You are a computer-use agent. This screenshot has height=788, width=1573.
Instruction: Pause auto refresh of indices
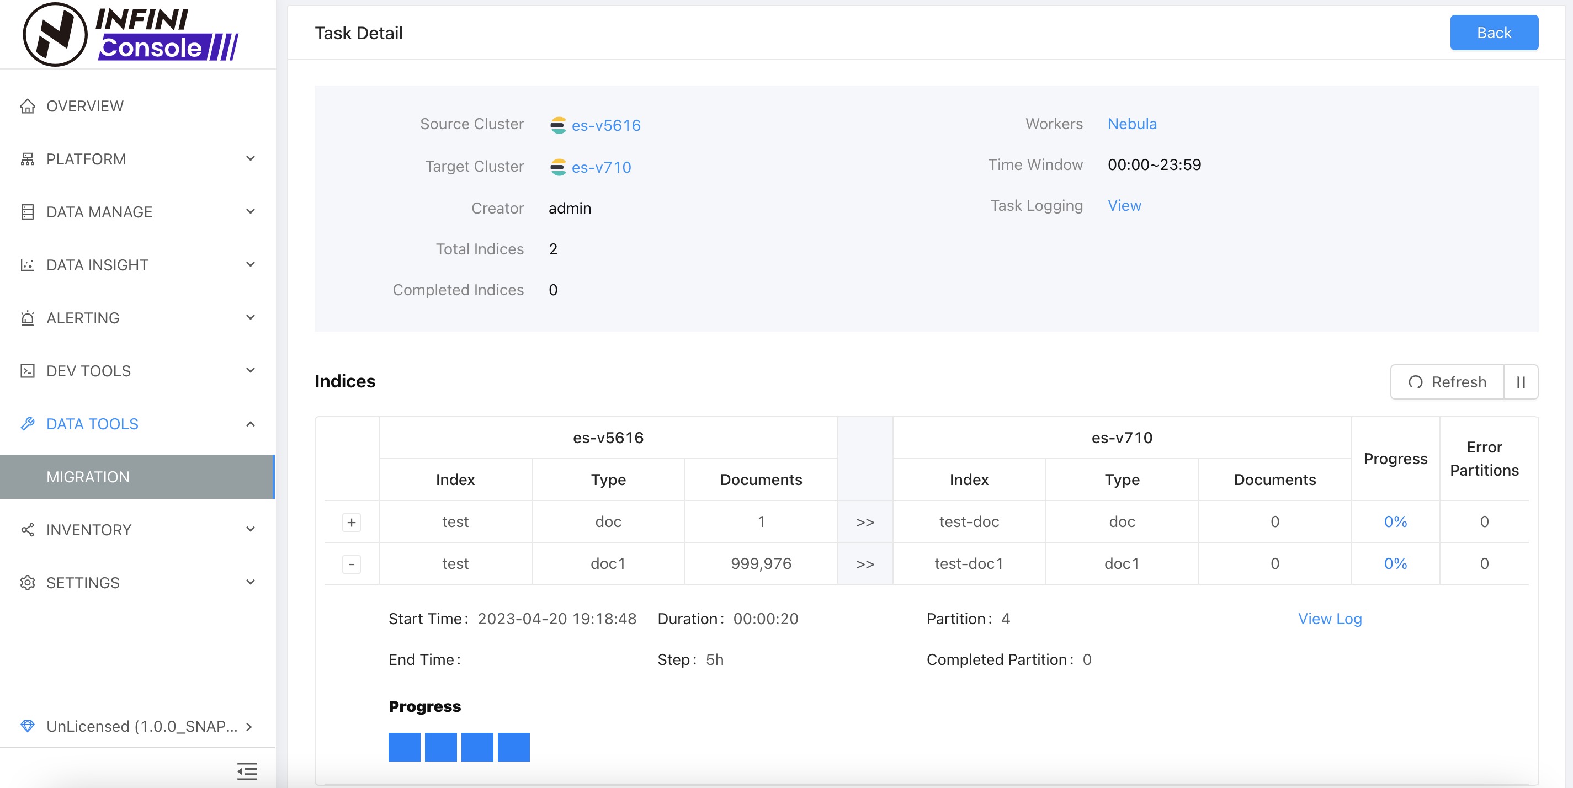tap(1521, 382)
